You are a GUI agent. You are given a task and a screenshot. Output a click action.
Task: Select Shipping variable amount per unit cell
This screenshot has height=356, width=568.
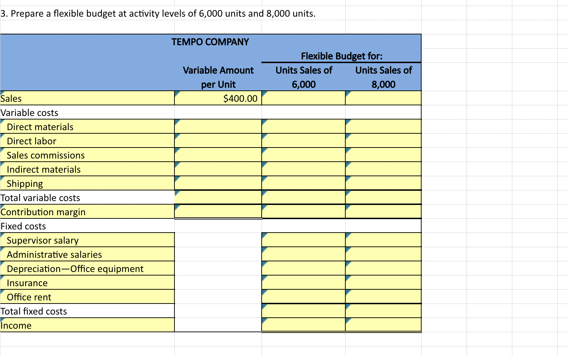tap(218, 183)
